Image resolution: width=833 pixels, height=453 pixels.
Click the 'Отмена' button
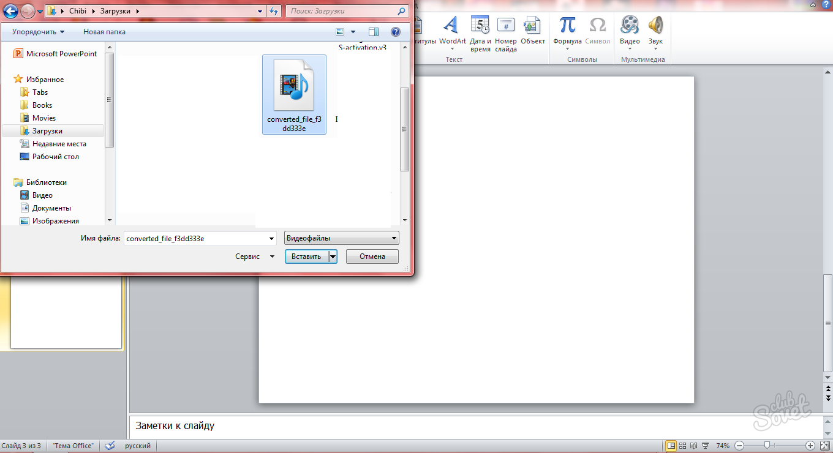click(x=372, y=256)
